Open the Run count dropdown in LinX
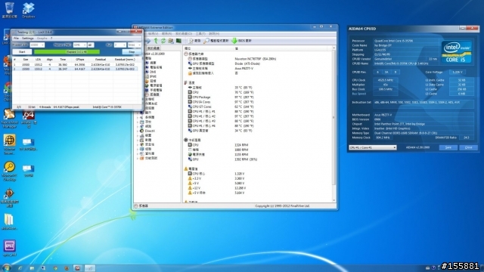This screenshot has height=272, width=484. click(x=119, y=45)
